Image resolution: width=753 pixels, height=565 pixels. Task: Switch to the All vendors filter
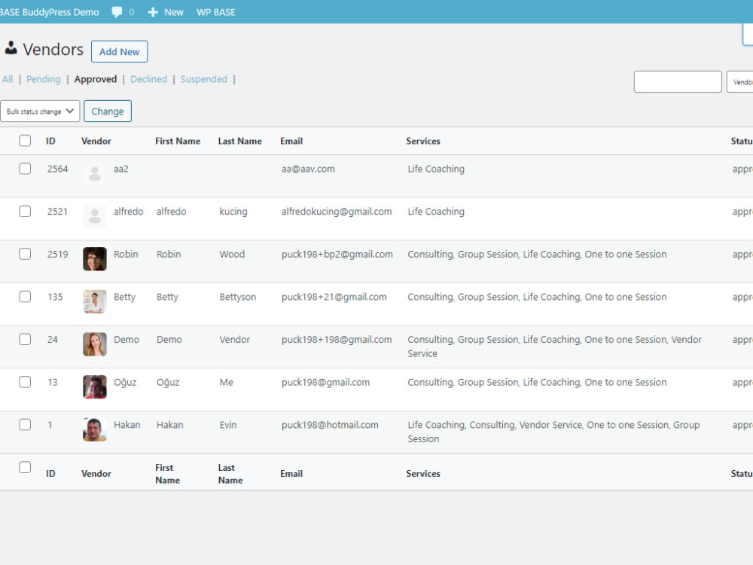point(8,78)
